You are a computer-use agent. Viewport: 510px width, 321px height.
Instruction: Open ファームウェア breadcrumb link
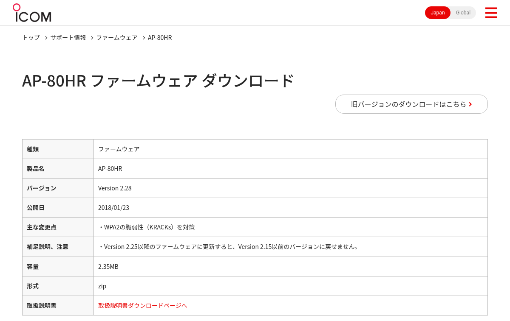[x=117, y=37]
